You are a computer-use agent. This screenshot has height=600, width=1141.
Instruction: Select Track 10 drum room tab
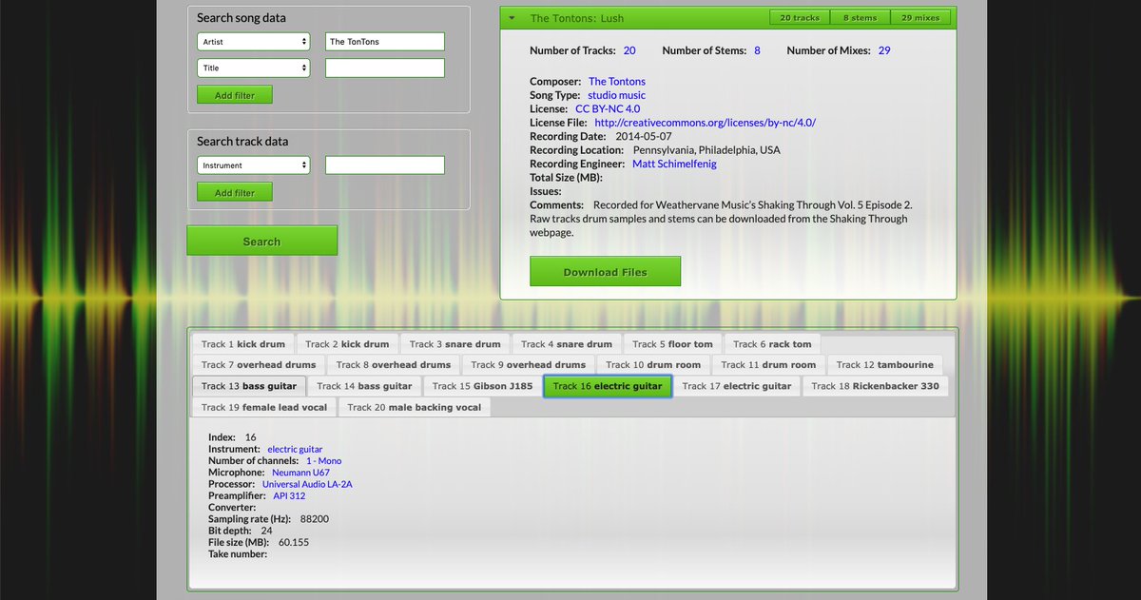pyautogui.click(x=653, y=365)
